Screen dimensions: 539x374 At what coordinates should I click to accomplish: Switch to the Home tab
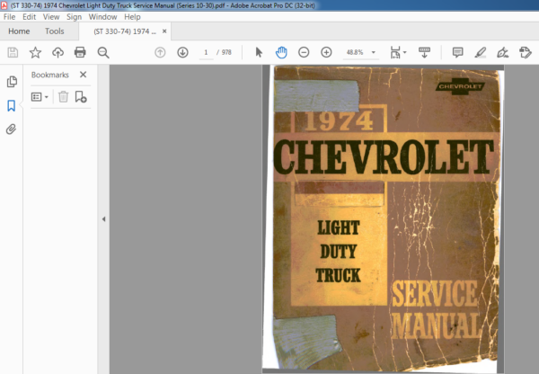[19, 31]
